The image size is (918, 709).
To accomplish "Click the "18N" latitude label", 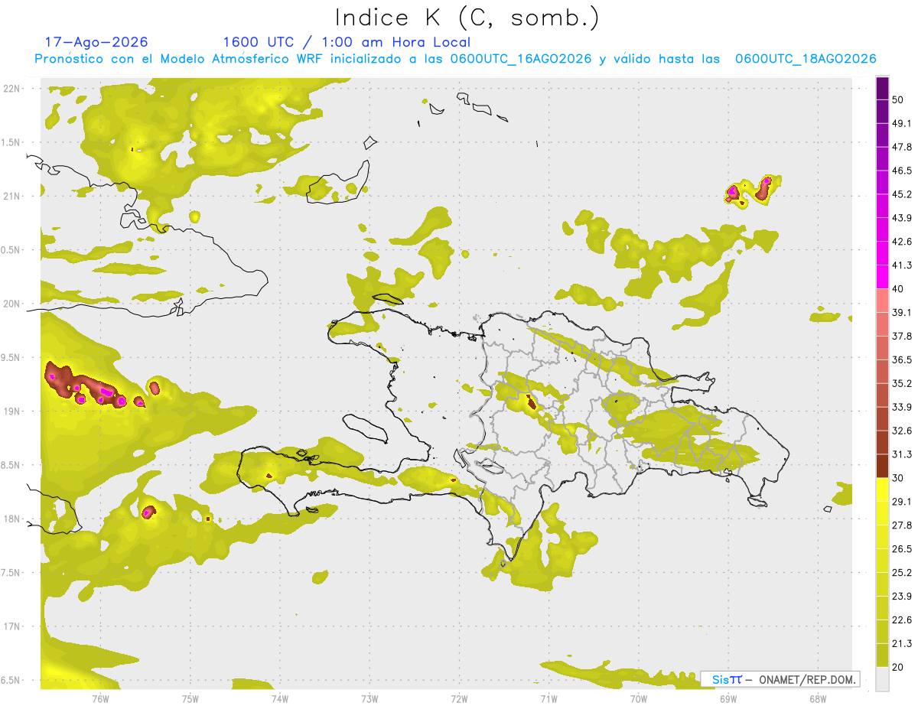I will 11,519.
